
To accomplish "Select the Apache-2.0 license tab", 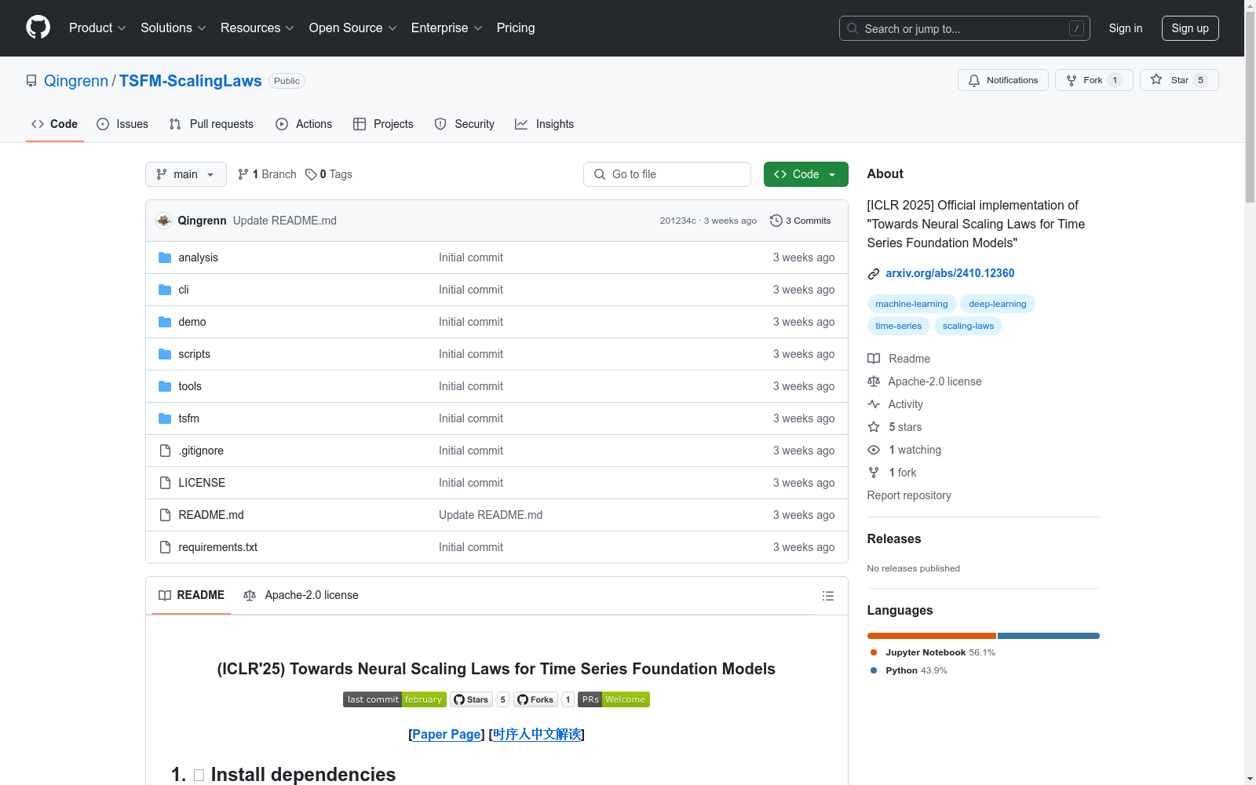I will (301, 595).
